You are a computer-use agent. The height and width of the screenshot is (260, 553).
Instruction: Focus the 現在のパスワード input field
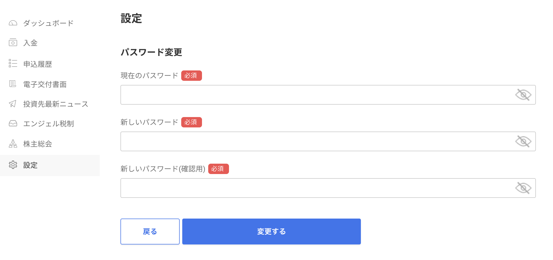[328, 95]
